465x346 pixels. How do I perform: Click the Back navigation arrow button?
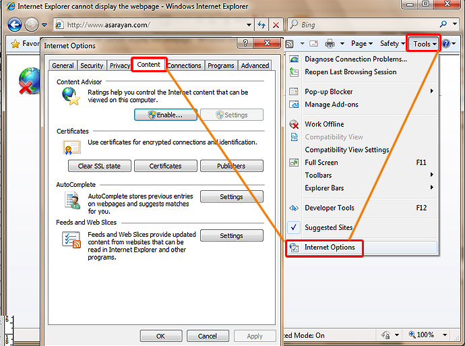click(14, 25)
